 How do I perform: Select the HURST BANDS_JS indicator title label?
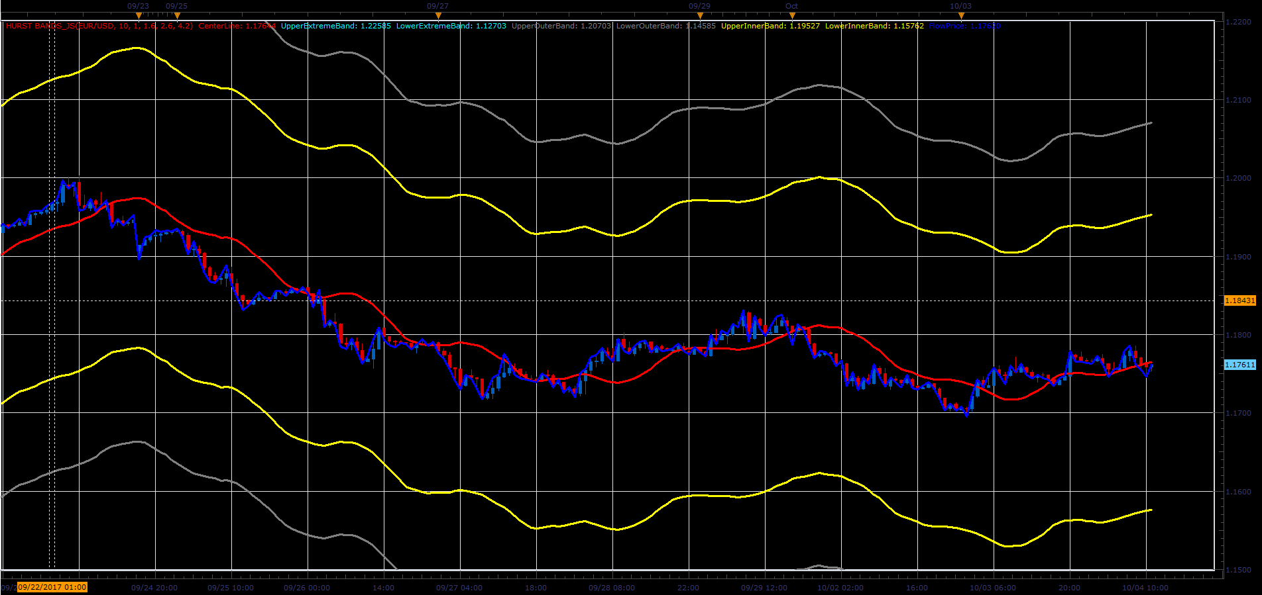coord(99,26)
